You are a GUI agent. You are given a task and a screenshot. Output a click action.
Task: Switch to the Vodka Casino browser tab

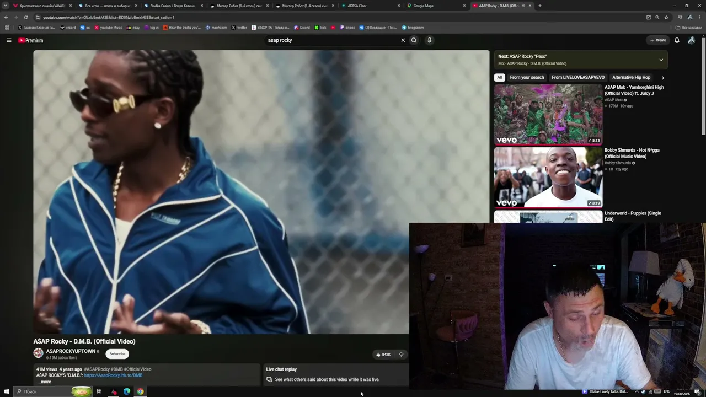172,6
